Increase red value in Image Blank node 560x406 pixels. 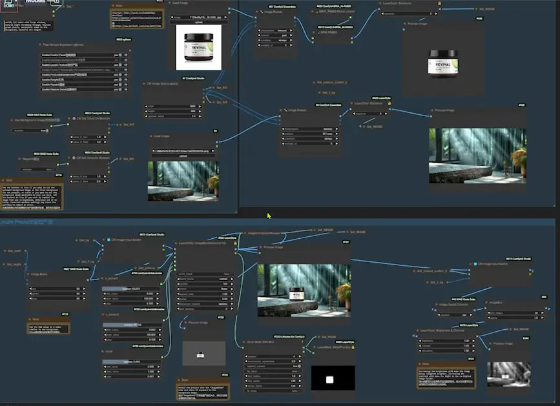coord(84,289)
